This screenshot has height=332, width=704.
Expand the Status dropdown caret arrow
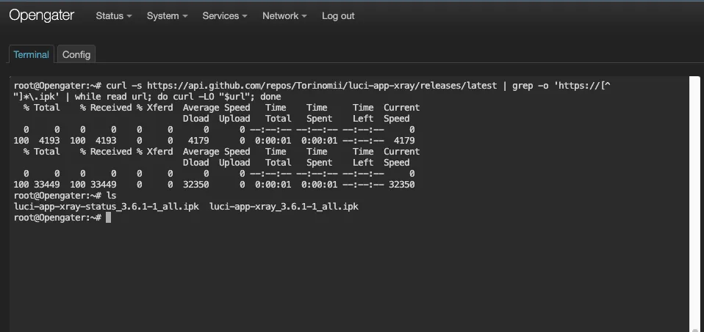129,16
